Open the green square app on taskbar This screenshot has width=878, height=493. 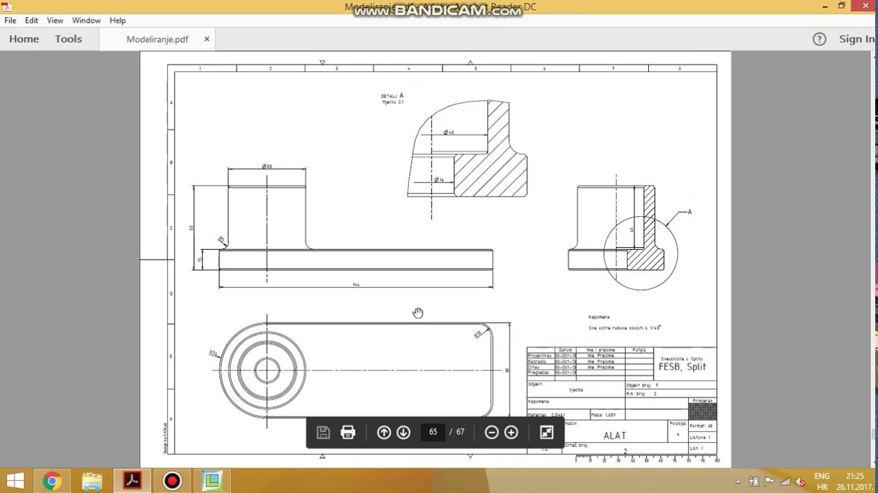(212, 481)
